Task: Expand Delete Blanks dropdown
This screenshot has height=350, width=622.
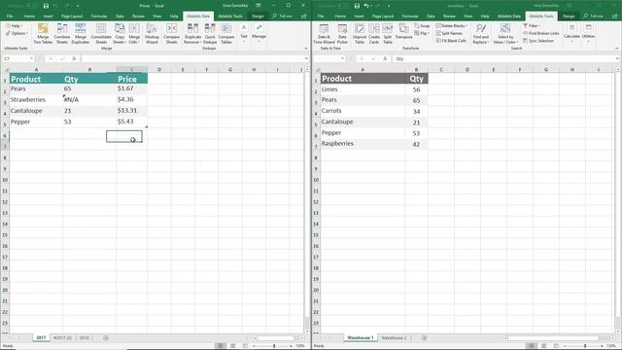Action: coord(451,26)
